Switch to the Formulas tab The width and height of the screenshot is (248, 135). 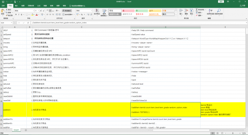tap(39, 6)
